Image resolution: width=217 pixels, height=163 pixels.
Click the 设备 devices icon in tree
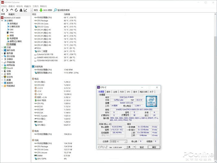point(5,71)
